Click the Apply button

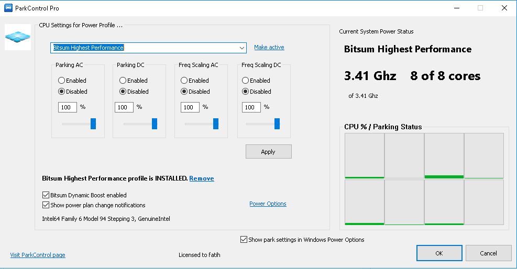pos(268,151)
